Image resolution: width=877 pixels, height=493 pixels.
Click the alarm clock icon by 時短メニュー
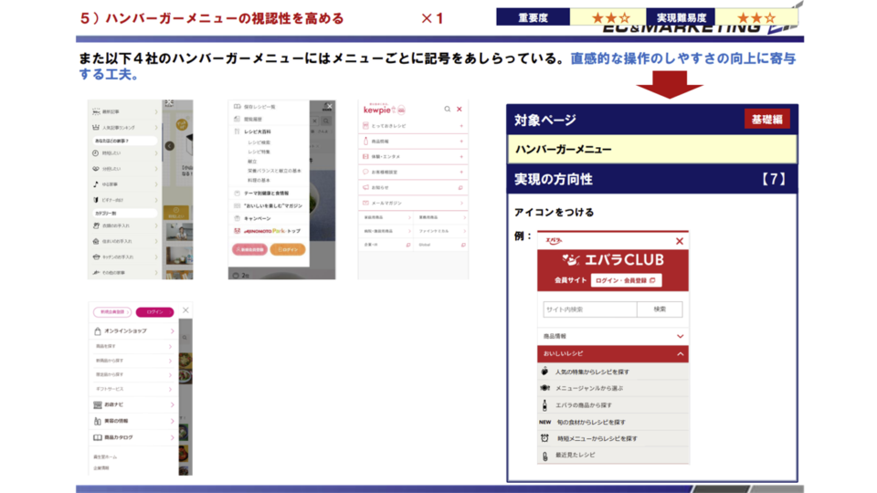point(544,438)
